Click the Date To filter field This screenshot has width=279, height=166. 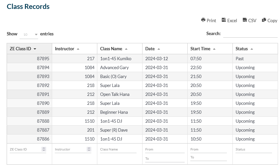click(x=165, y=158)
